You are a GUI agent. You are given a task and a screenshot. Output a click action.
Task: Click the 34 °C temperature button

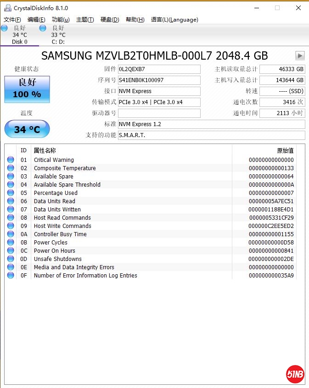pos(27,129)
